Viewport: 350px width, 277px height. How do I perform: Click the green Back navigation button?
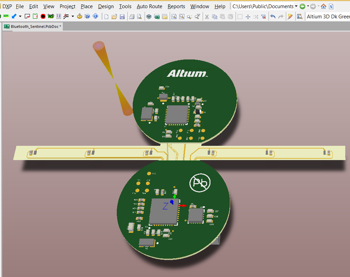(x=302, y=6)
